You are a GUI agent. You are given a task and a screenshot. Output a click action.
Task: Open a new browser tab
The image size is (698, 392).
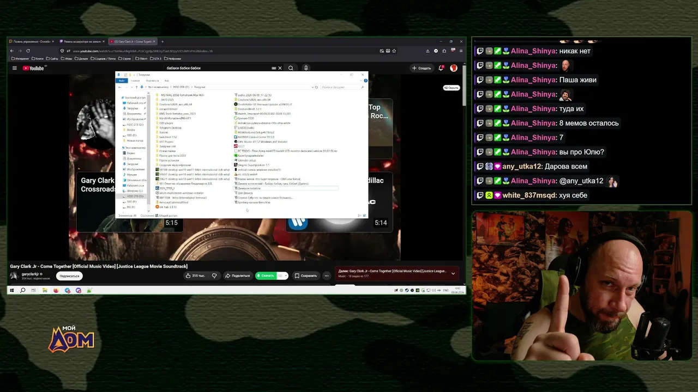point(162,41)
